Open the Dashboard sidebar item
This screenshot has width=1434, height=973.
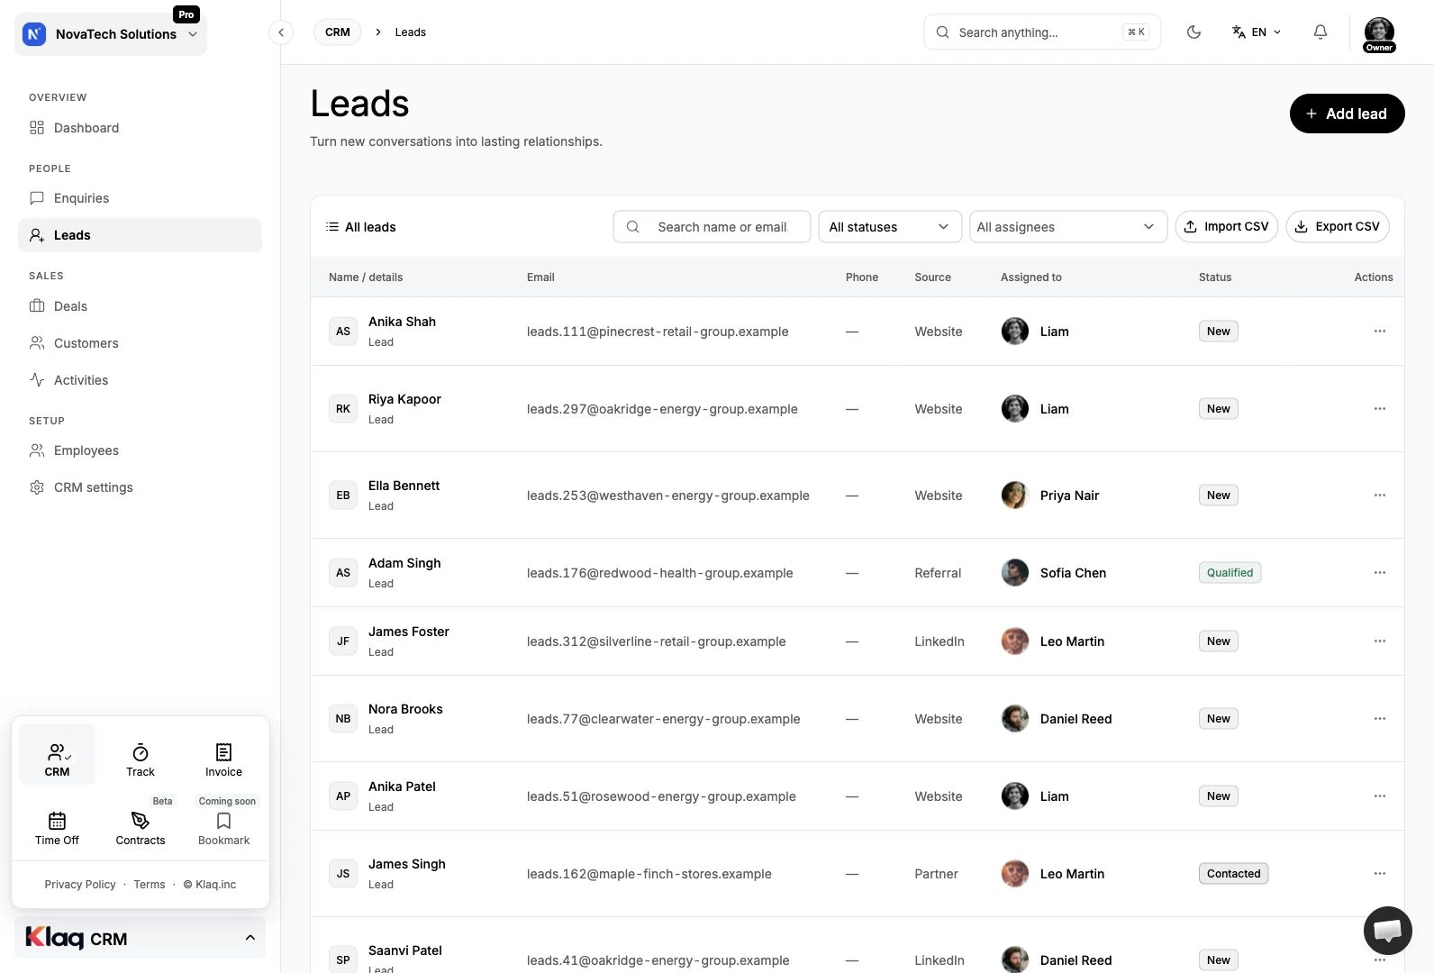coord(140,128)
